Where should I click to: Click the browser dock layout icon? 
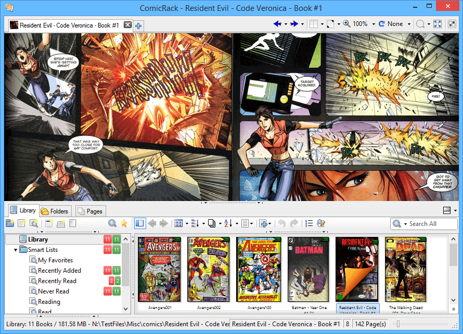point(447,210)
